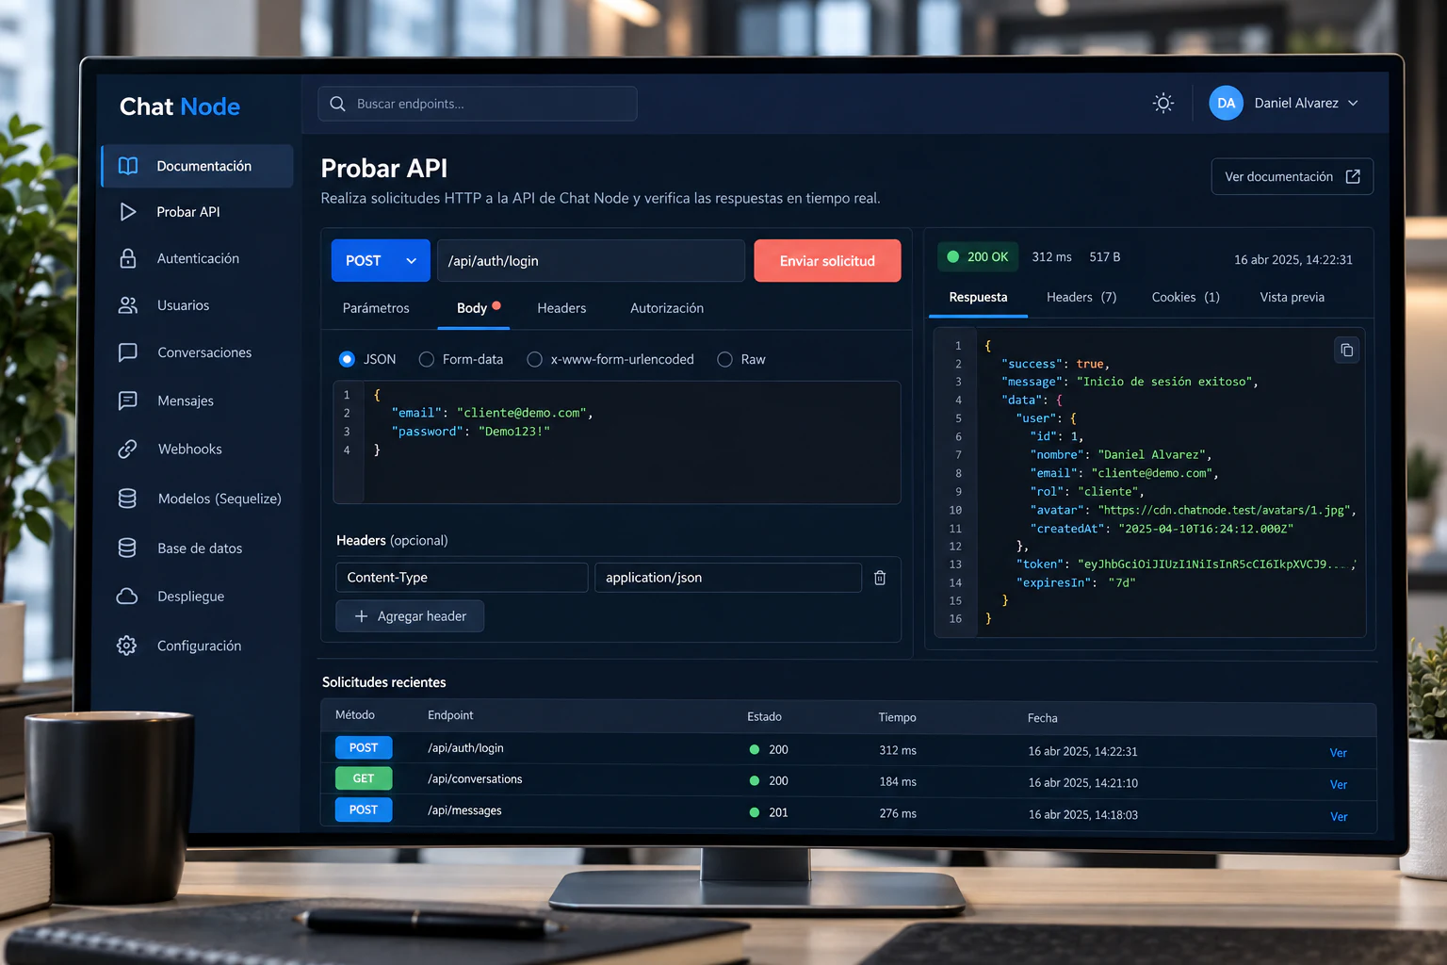Click the Agregar header button
The image size is (1447, 965).
point(410,616)
